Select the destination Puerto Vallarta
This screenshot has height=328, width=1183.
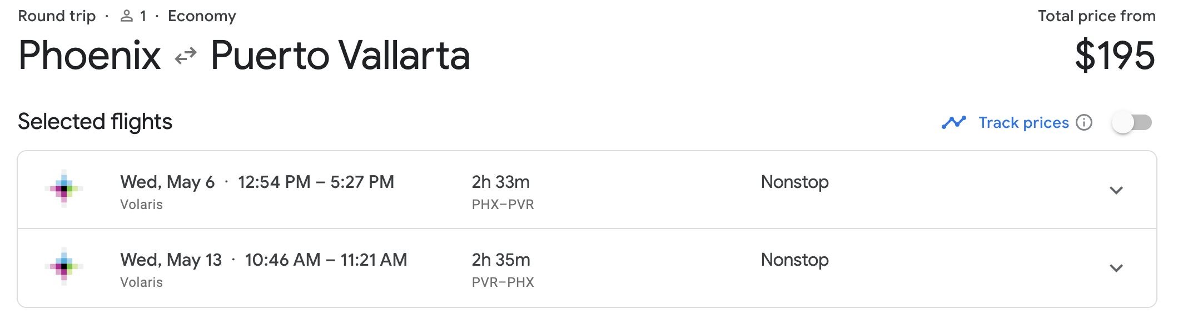pyautogui.click(x=340, y=54)
